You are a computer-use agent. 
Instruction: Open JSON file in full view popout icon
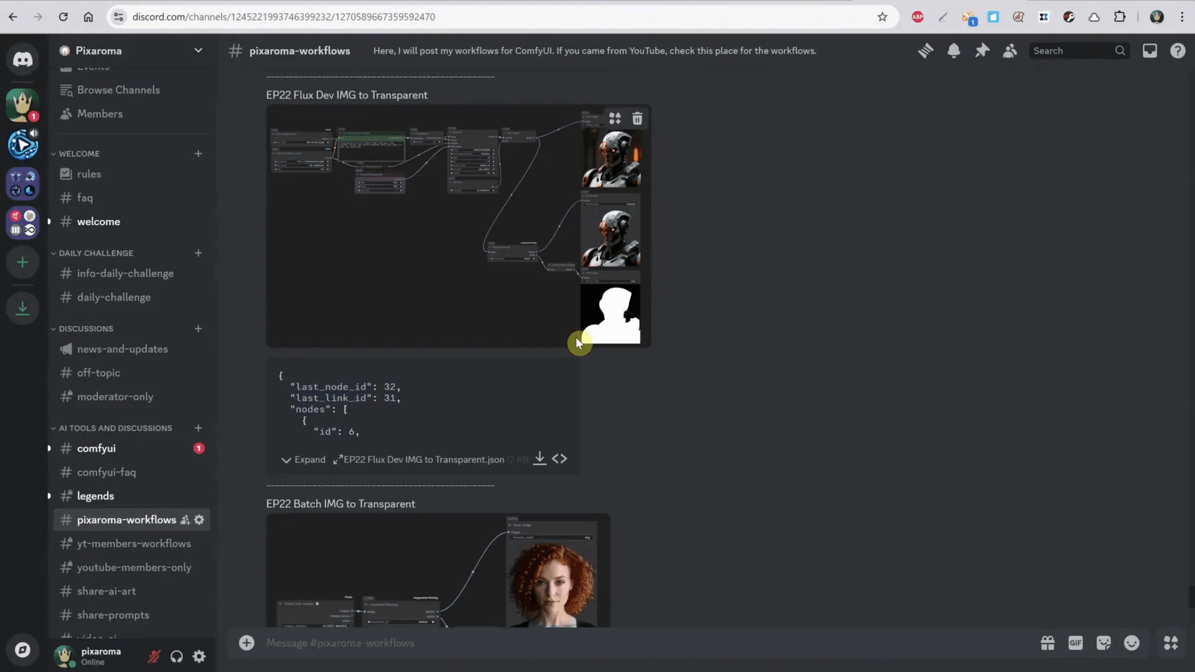[x=338, y=459]
